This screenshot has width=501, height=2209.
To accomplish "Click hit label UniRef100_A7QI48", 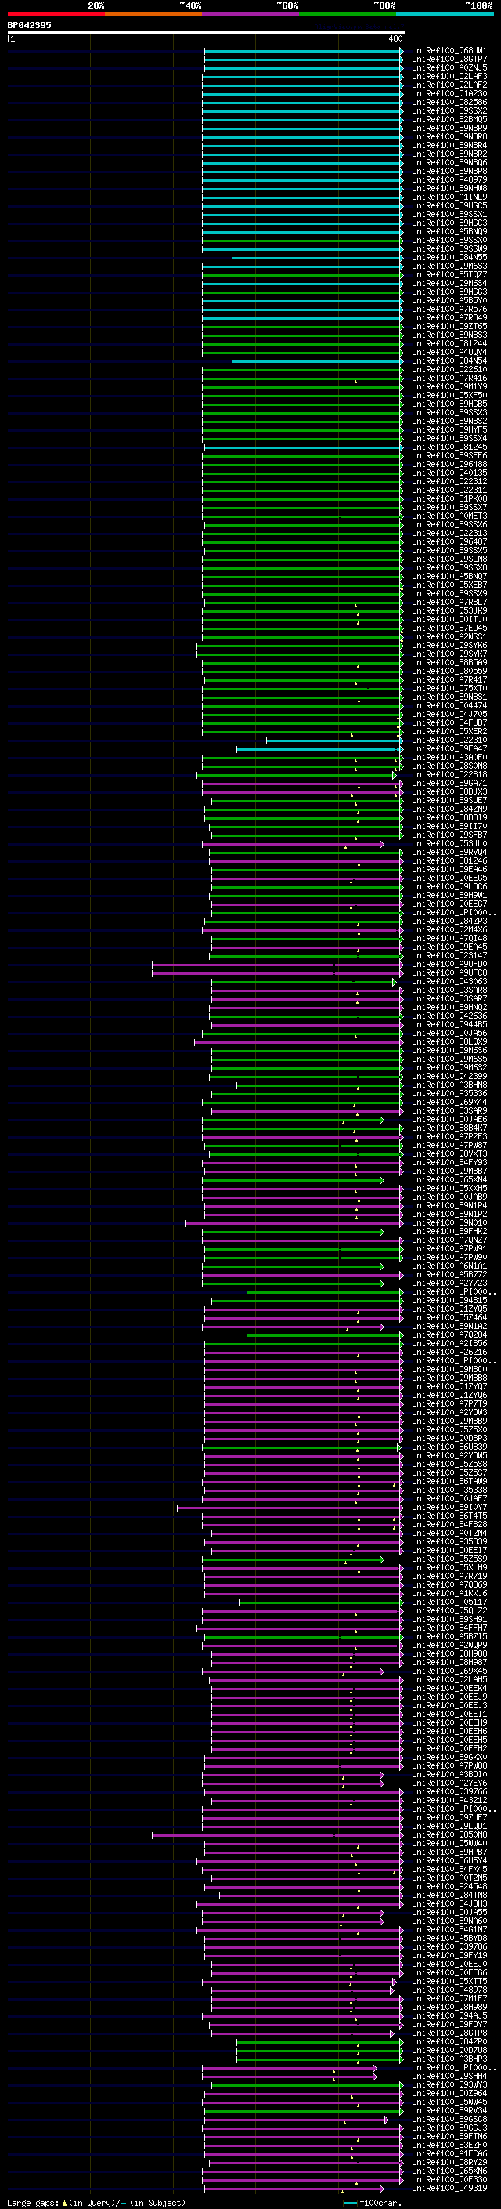I will pos(449,938).
